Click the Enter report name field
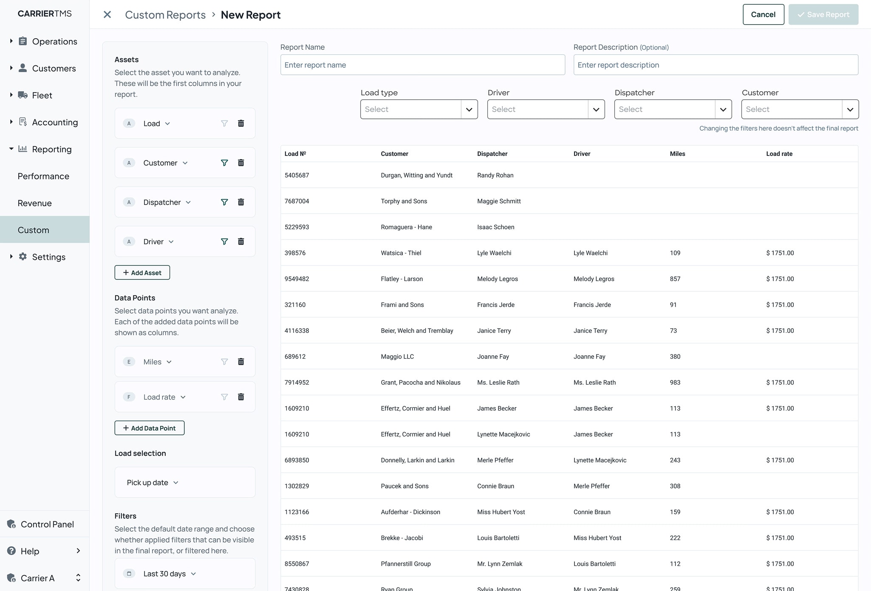Screen dimensions: 871x591 [x=422, y=65]
